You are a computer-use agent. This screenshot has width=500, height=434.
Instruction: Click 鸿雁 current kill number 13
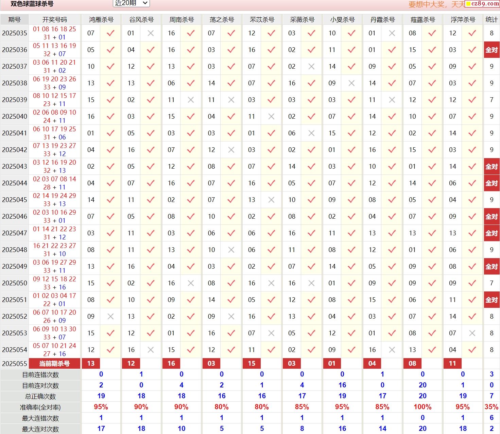(91, 364)
